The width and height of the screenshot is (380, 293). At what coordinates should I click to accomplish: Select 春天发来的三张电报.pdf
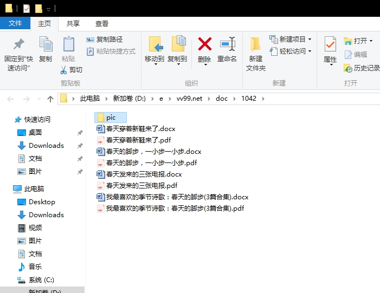tap(137, 185)
